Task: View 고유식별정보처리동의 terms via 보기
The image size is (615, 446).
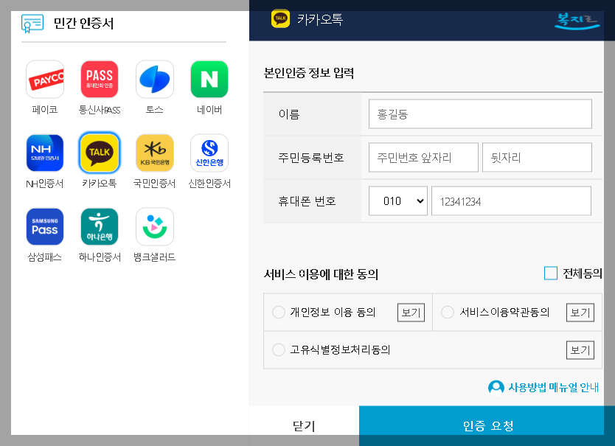Action: pos(580,350)
